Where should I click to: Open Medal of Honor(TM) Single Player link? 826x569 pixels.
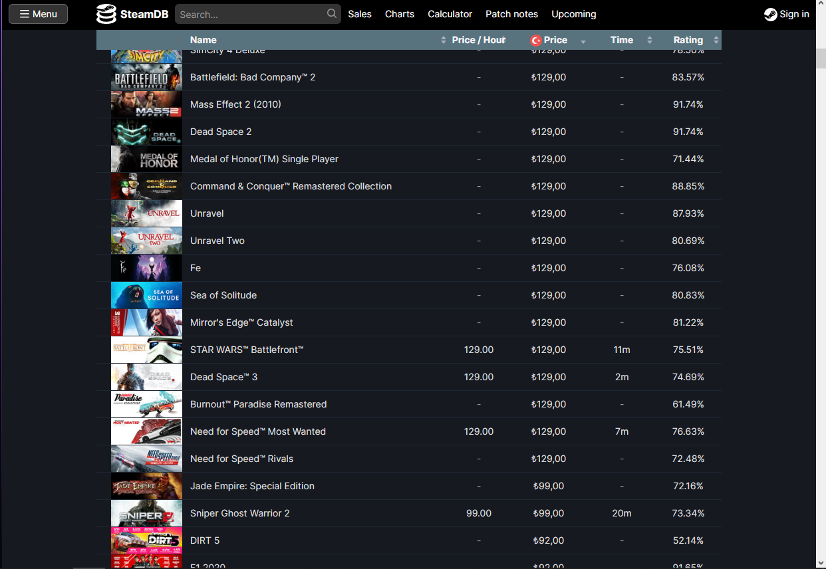264,159
